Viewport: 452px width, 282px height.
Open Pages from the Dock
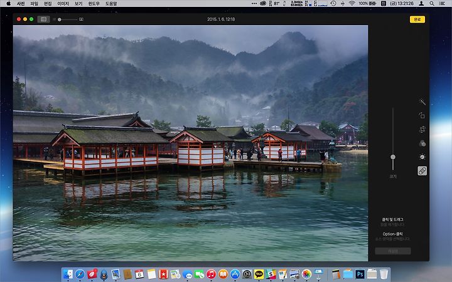pos(282,274)
